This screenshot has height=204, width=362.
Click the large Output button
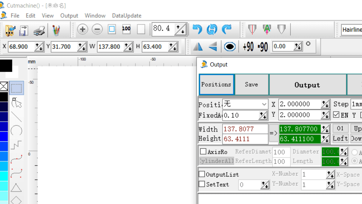point(307,85)
